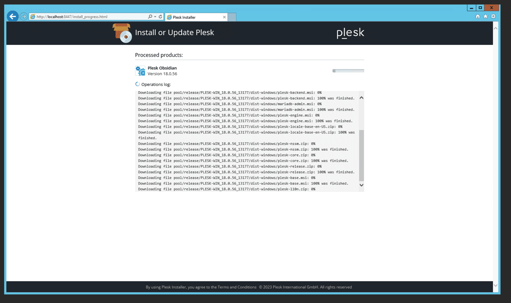
Task: Expand the address bar search dropdown arrow
Action: [x=155, y=17]
